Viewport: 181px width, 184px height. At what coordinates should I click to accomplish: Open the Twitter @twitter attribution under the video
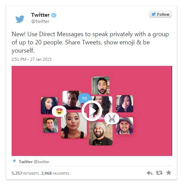[x=34, y=162]
